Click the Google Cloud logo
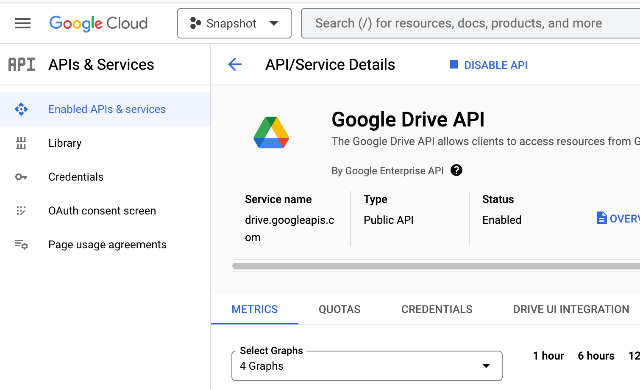 98,23
